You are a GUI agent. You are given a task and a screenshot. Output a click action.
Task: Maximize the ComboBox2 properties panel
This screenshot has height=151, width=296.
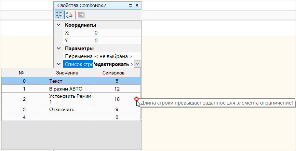[x=130, y=5]
